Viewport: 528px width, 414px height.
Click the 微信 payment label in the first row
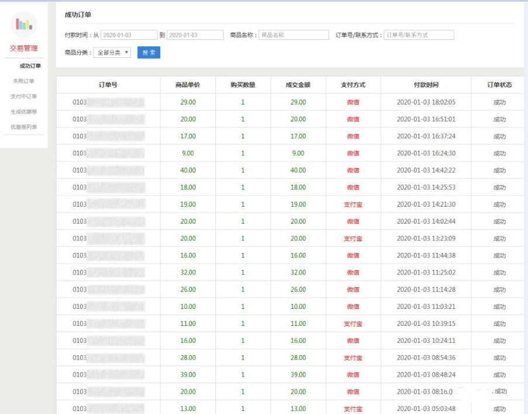point(353,102)
